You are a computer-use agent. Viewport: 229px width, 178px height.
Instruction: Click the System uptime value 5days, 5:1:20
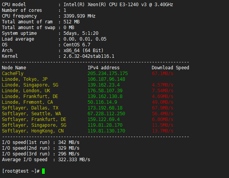pos(81,33)
